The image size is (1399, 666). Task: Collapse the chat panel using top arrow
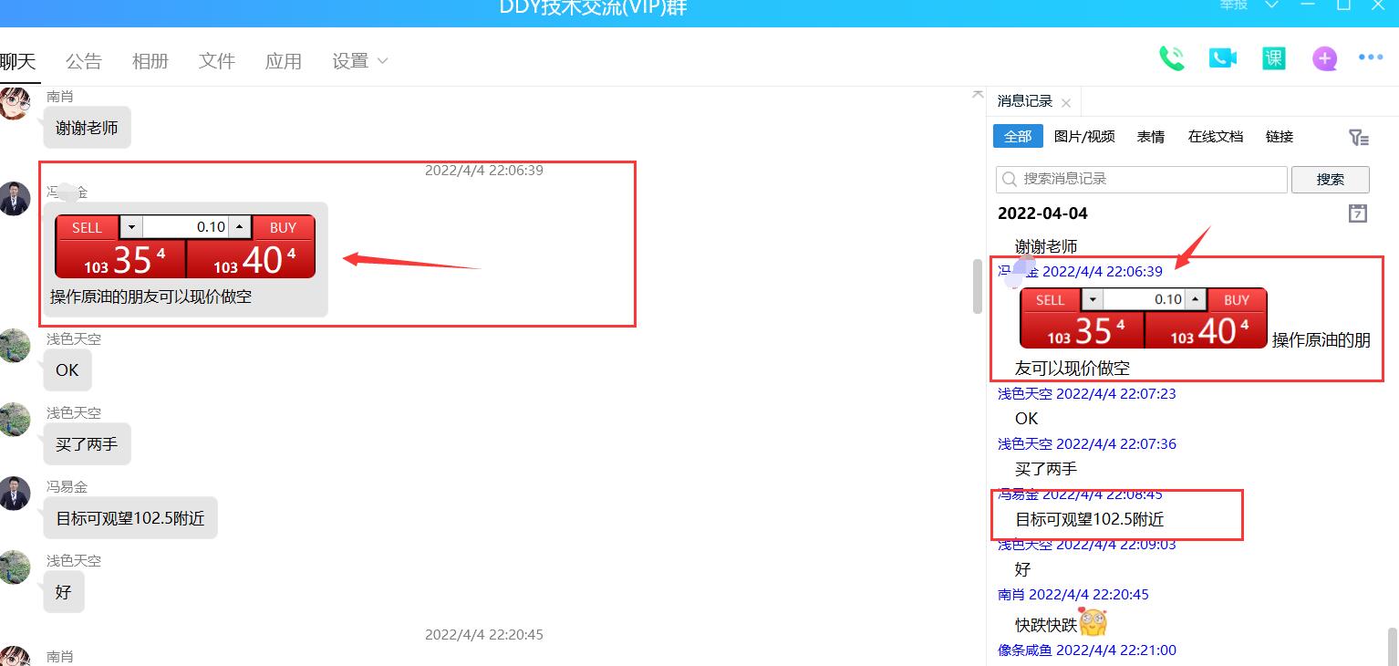coord(978,93)
